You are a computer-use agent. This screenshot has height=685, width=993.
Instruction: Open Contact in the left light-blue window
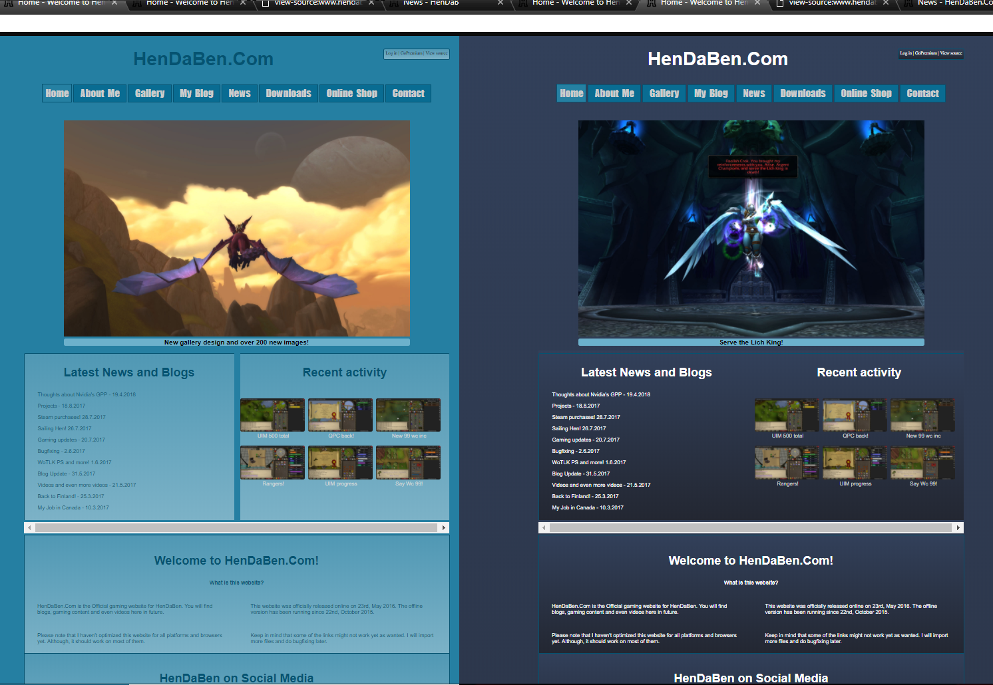click(x=409, y=94)
